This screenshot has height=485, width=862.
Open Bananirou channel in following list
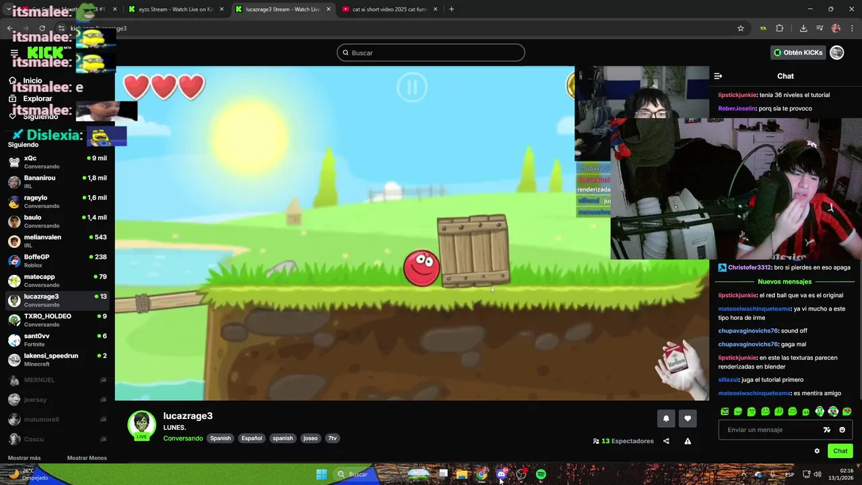pos(57,182)
